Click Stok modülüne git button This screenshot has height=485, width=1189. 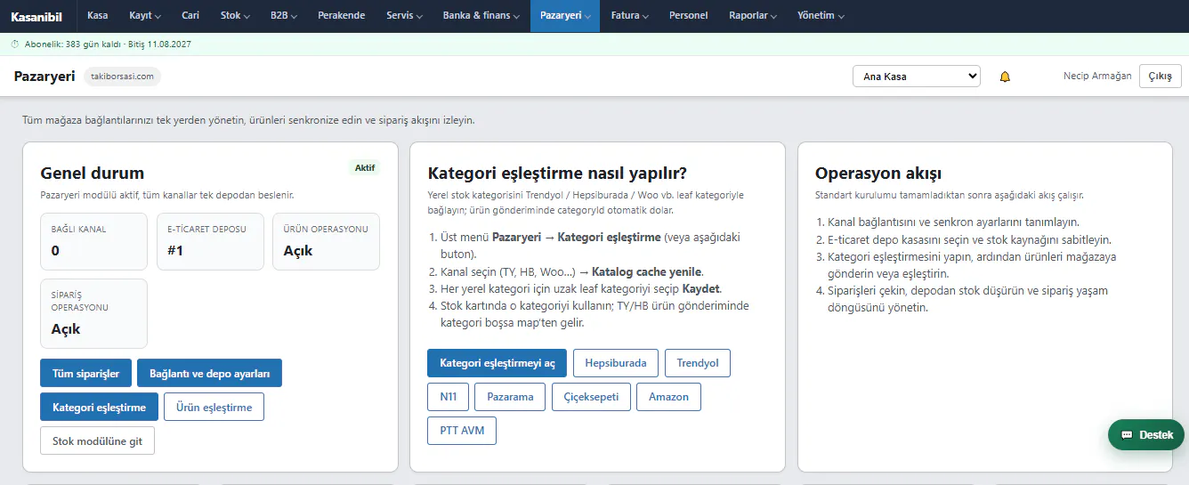(x=97, y=441)
